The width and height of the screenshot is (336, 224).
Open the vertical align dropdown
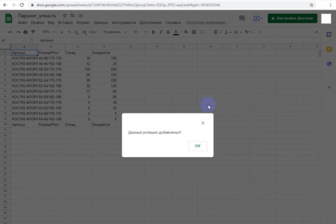tap(228, 32)
